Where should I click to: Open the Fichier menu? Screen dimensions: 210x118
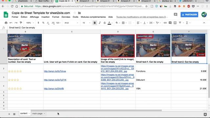15,17
